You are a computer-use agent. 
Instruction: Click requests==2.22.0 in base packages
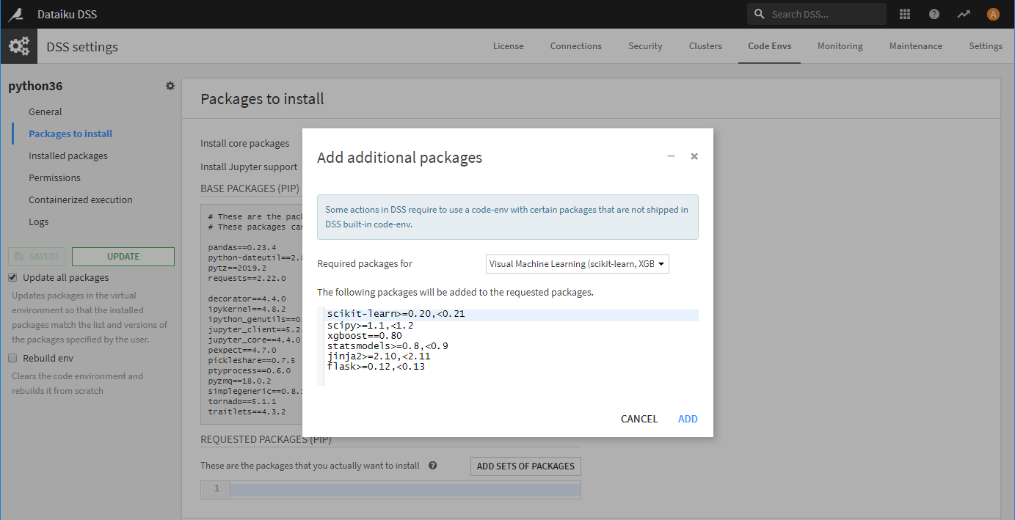[247, 279]
